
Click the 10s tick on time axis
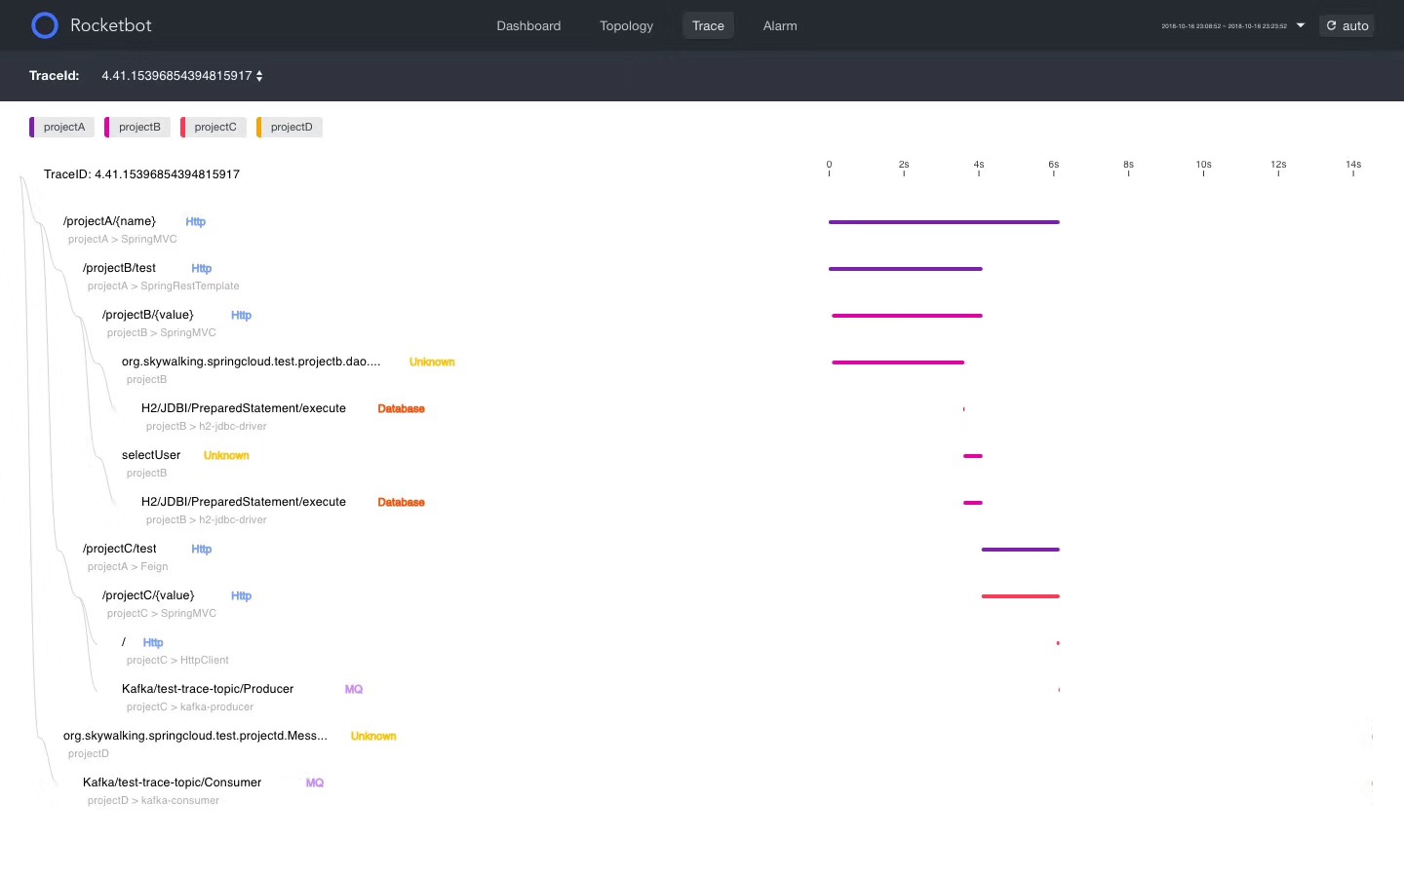coord(1203,168)
